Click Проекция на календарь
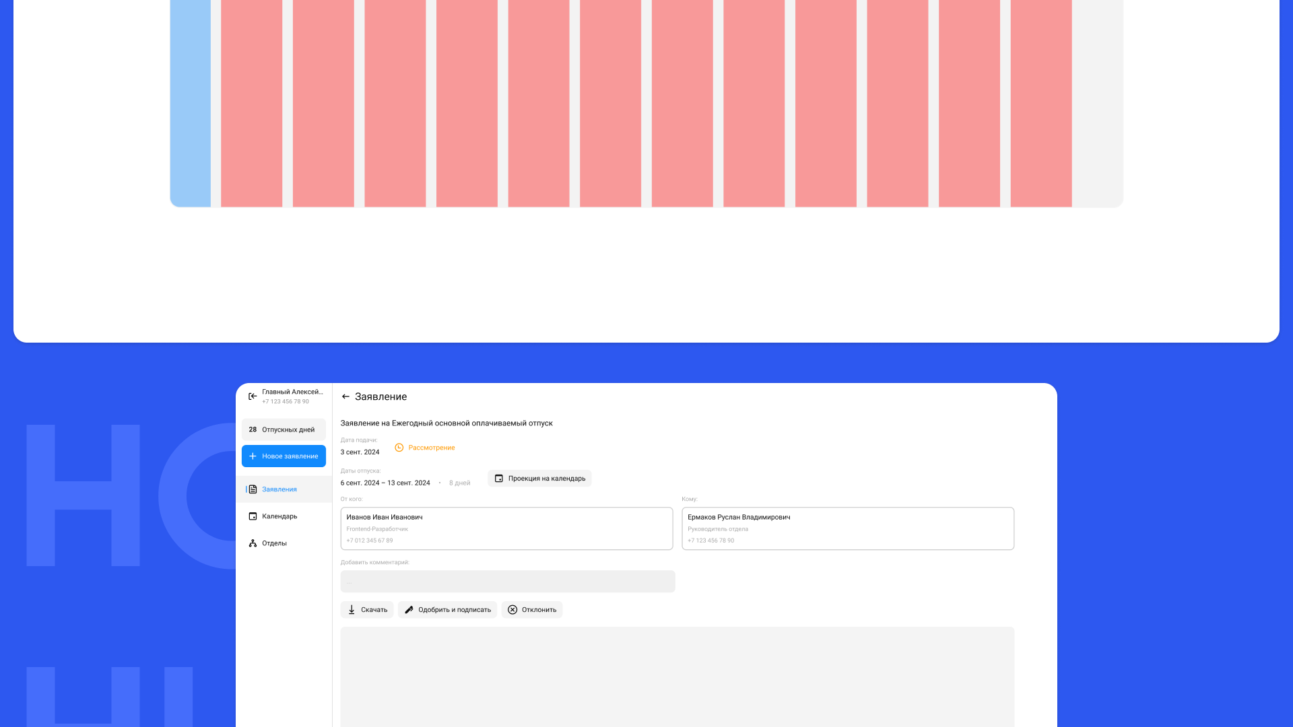The width and height of the screenshot is (1293, 727). click(539, 478)
